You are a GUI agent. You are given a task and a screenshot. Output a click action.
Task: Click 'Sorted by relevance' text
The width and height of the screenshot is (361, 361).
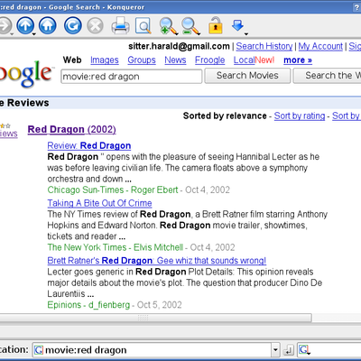click(x=225, y=116)
